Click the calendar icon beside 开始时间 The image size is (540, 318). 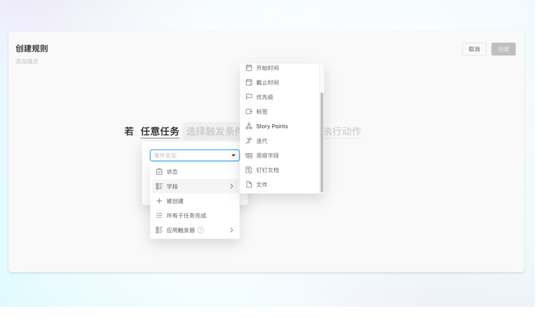(248, 68)
